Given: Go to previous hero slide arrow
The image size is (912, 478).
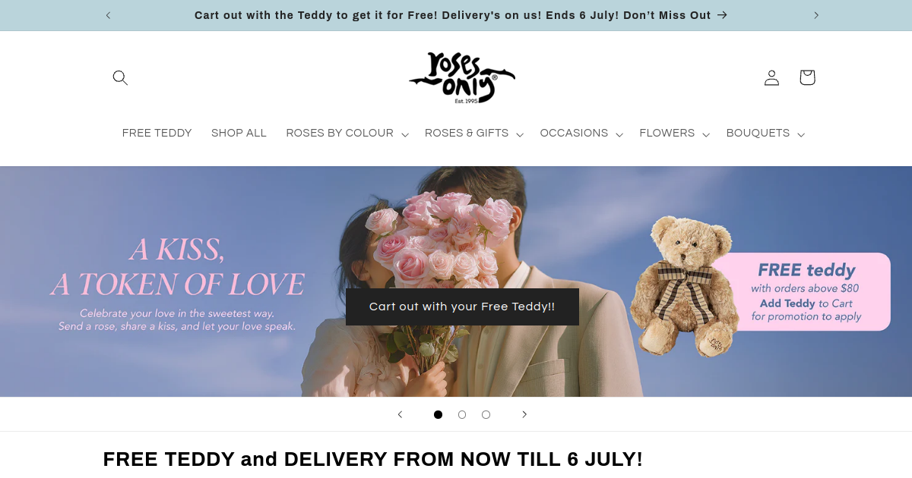Looking at the screenshot, I should (400, 414).
